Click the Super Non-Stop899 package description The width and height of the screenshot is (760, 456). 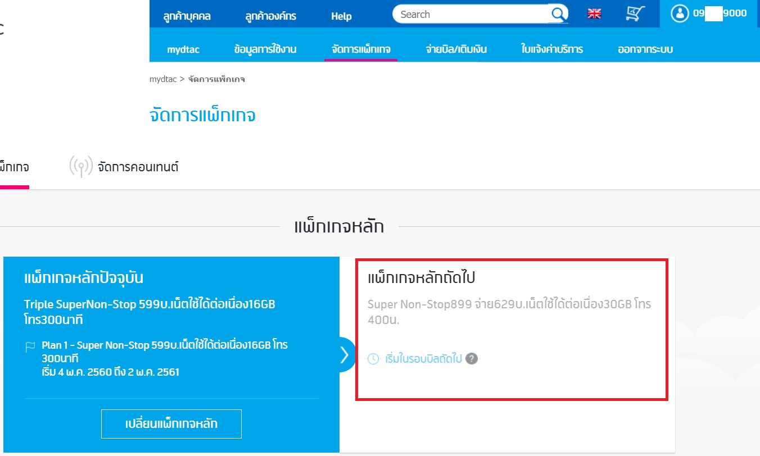[x=509, y=312]
